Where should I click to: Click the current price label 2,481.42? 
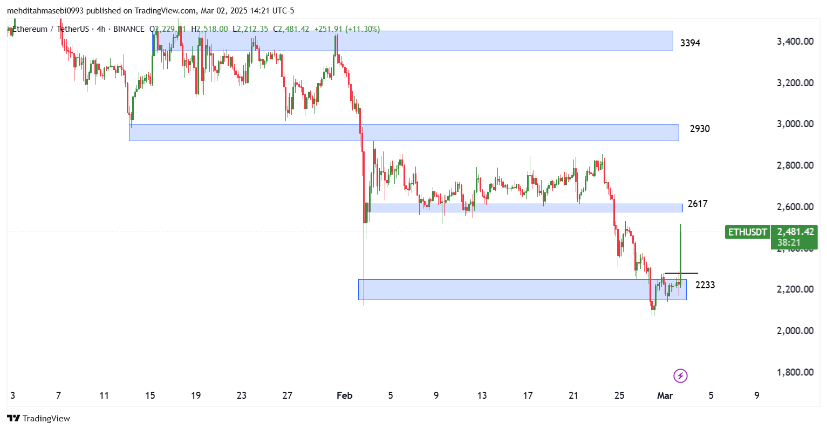[795, 232]
